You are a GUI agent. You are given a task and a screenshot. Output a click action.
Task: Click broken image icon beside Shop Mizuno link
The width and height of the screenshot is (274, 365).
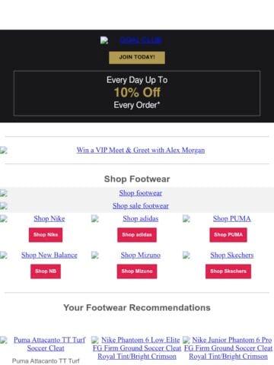point(95,255)
